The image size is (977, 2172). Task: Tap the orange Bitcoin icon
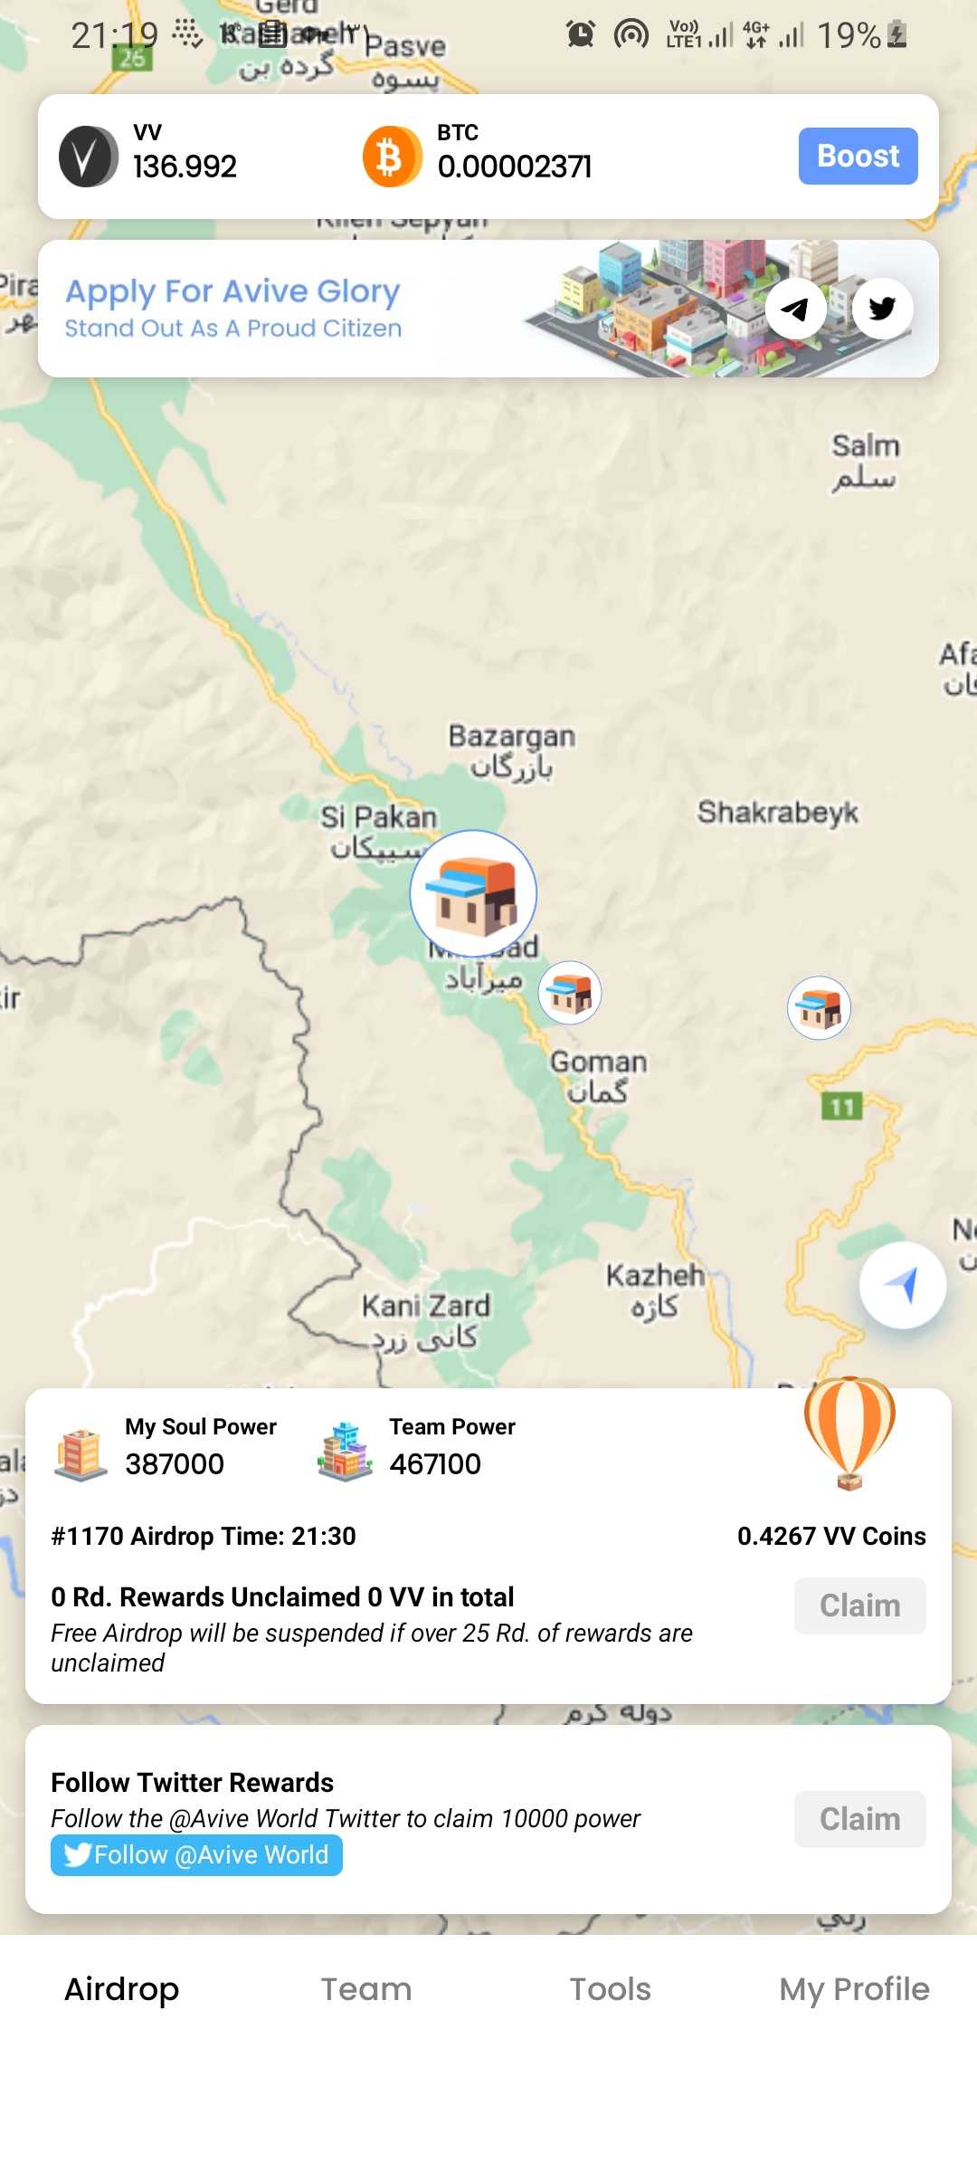tap(392, 157)
